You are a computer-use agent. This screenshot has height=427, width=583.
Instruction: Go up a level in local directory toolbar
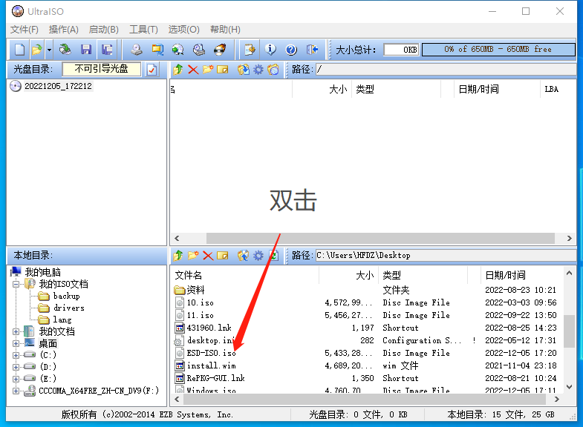click(x=178, y=255)
